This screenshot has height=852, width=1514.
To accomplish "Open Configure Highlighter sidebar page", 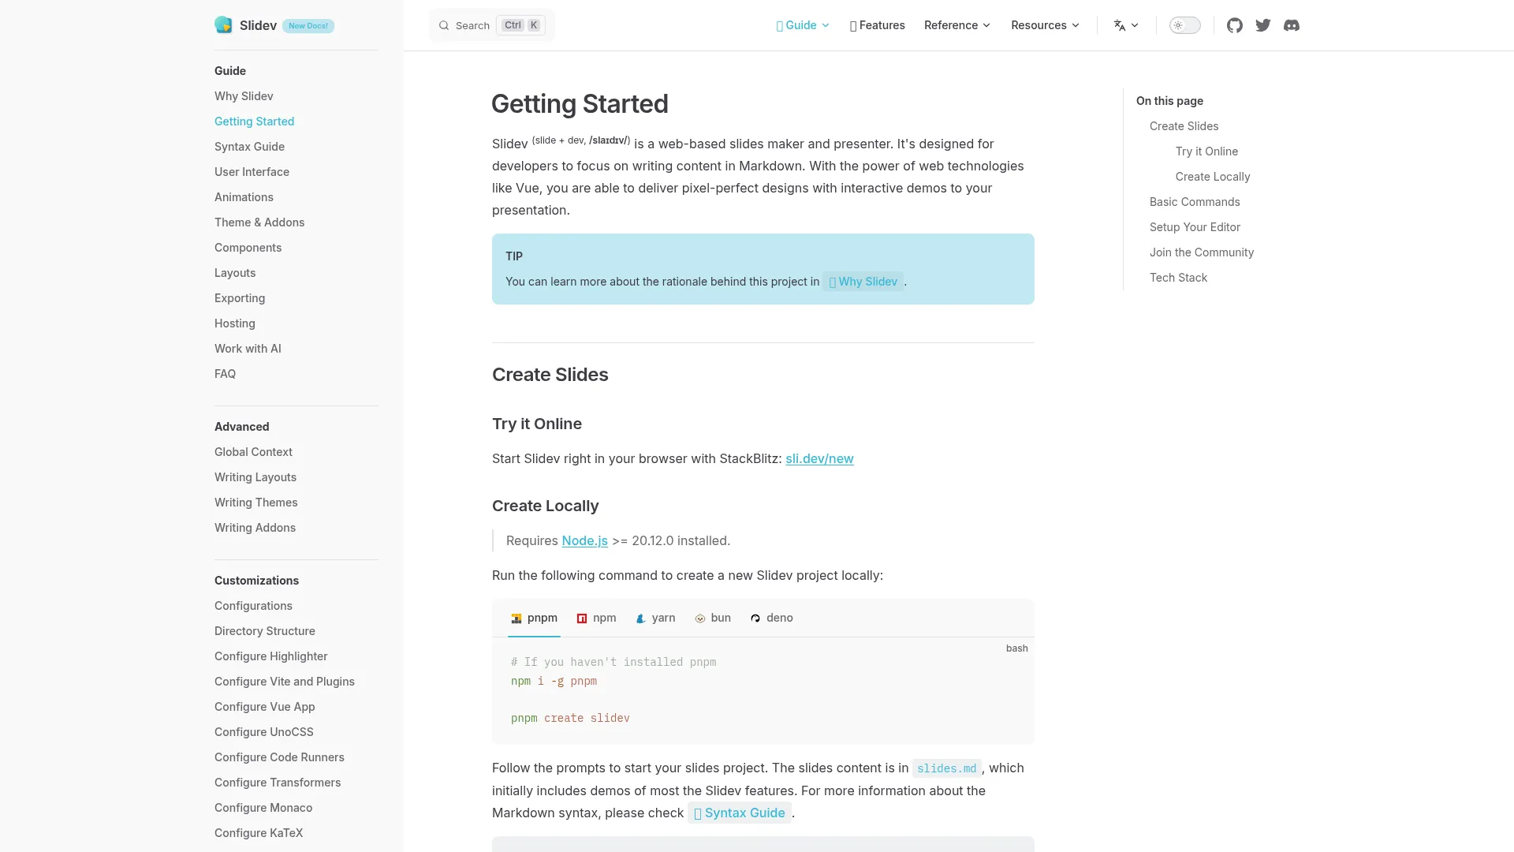I will (x=270, y=656).
